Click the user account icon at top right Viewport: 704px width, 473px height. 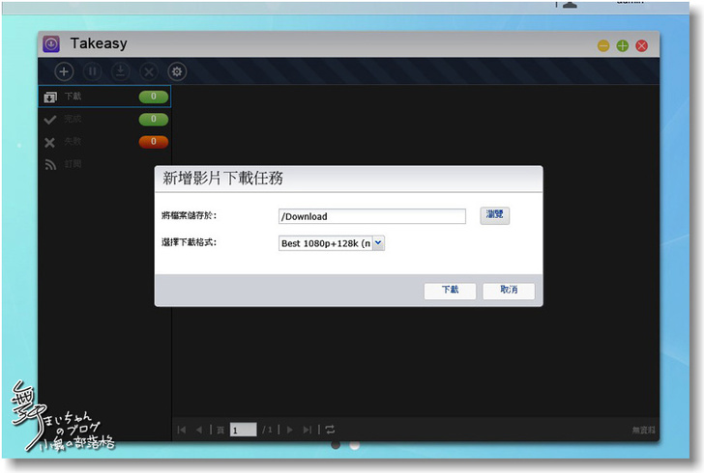(x=570, y=5)
